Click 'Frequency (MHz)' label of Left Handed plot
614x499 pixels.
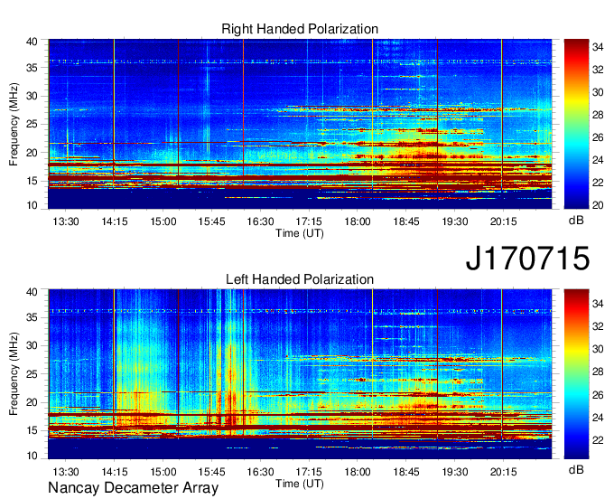tap(14, 374)
